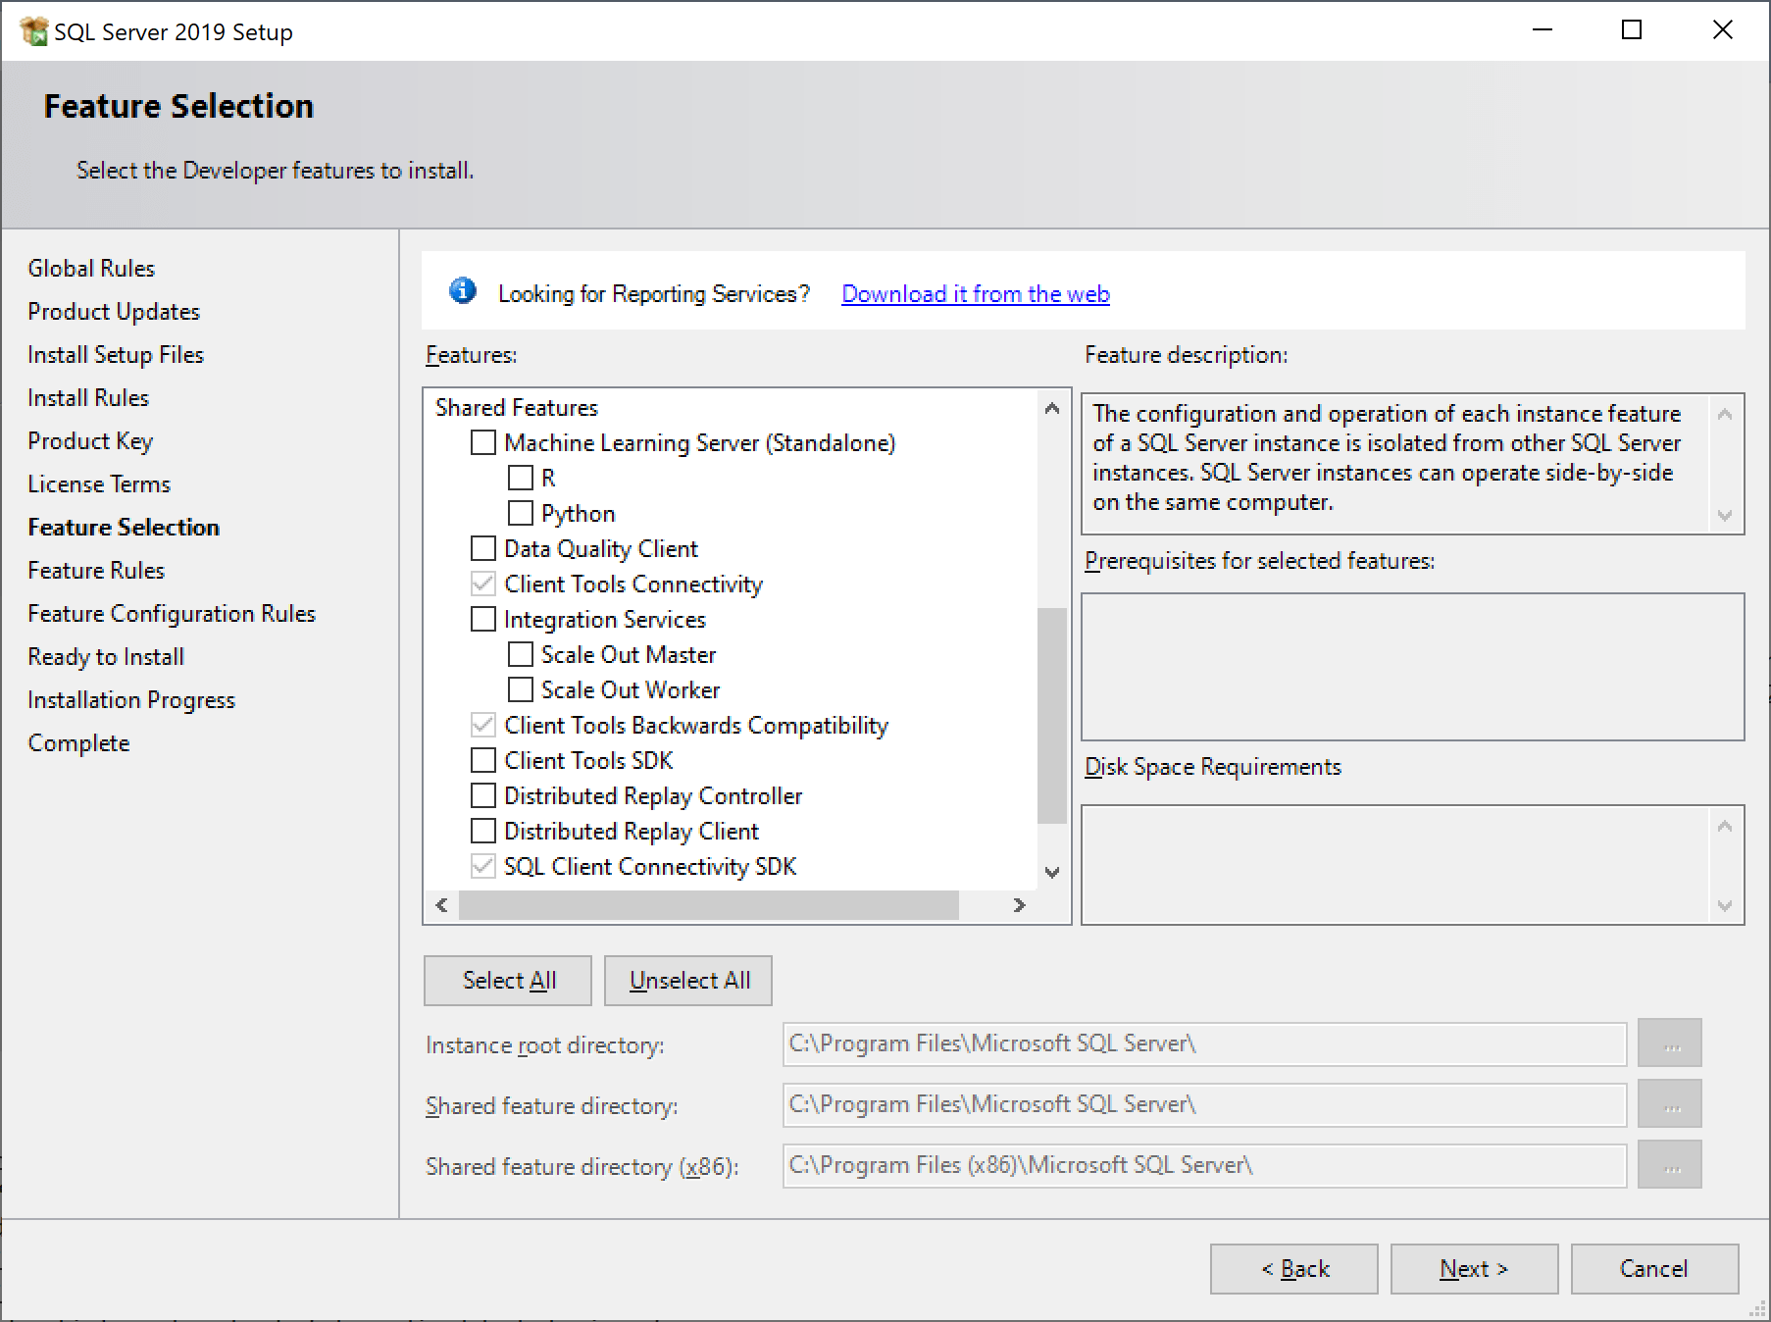Click the Features list horizontal scrollbar thumb

click(x=708, y=905)
